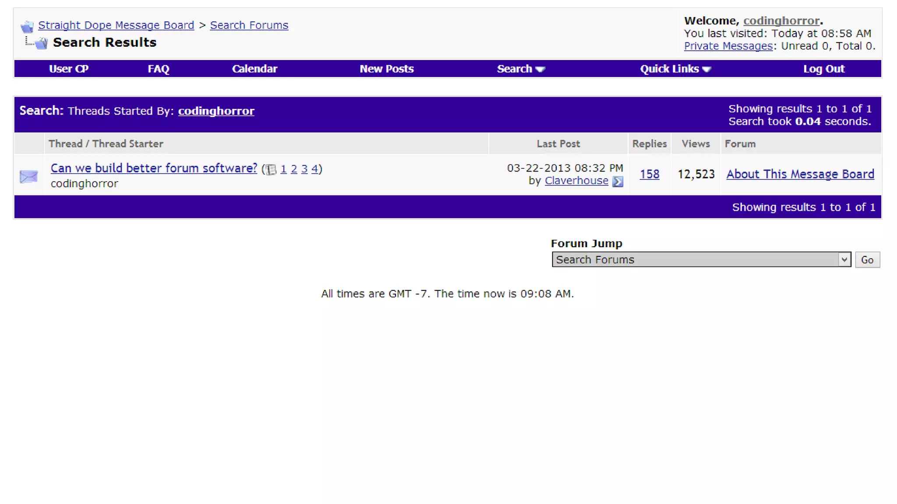Open the Forum Jump dropdown
Viewport: 897px width, 504px height.
coord(701,259)
